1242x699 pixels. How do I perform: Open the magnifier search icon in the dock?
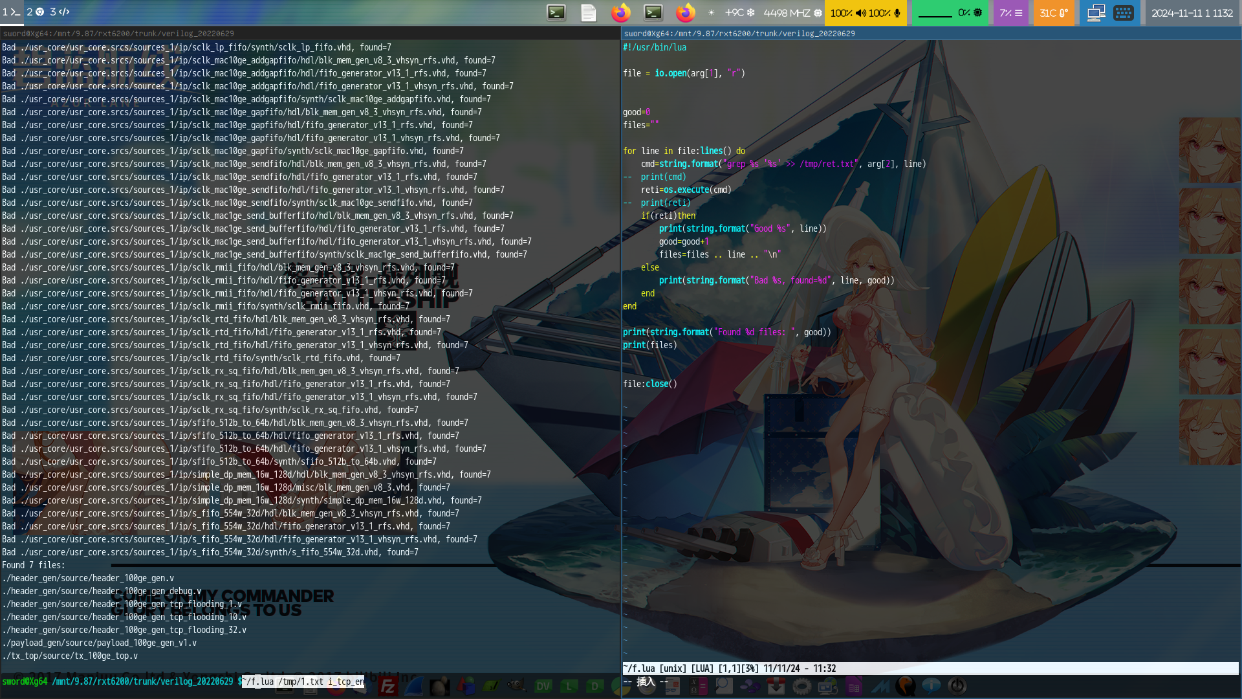724,686
